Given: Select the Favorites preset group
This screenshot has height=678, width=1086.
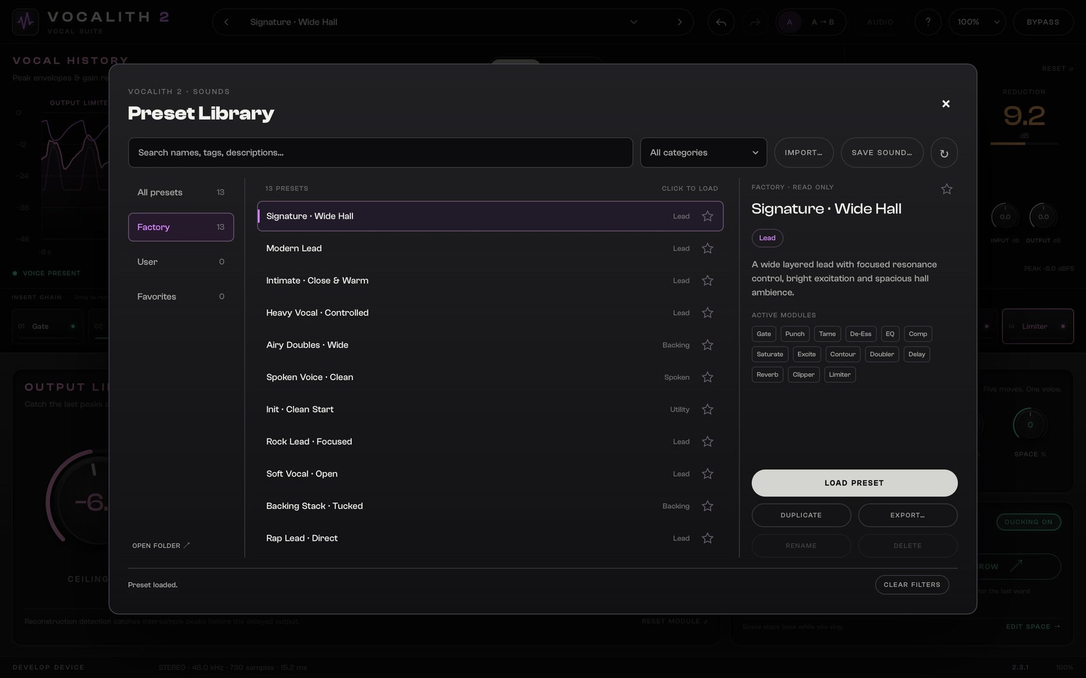Looking at the screenshot, I should [181, 297].
